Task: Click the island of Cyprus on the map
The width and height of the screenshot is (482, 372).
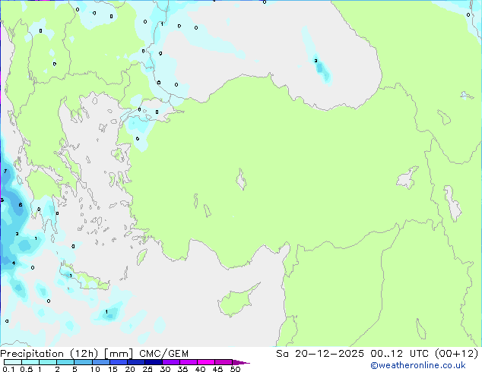Action: [x=237, y=301]
